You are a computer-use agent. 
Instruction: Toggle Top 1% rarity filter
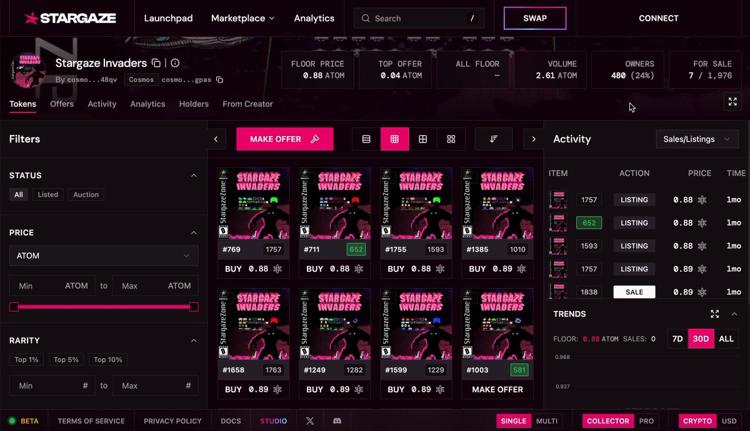click(x=26, y=360)
